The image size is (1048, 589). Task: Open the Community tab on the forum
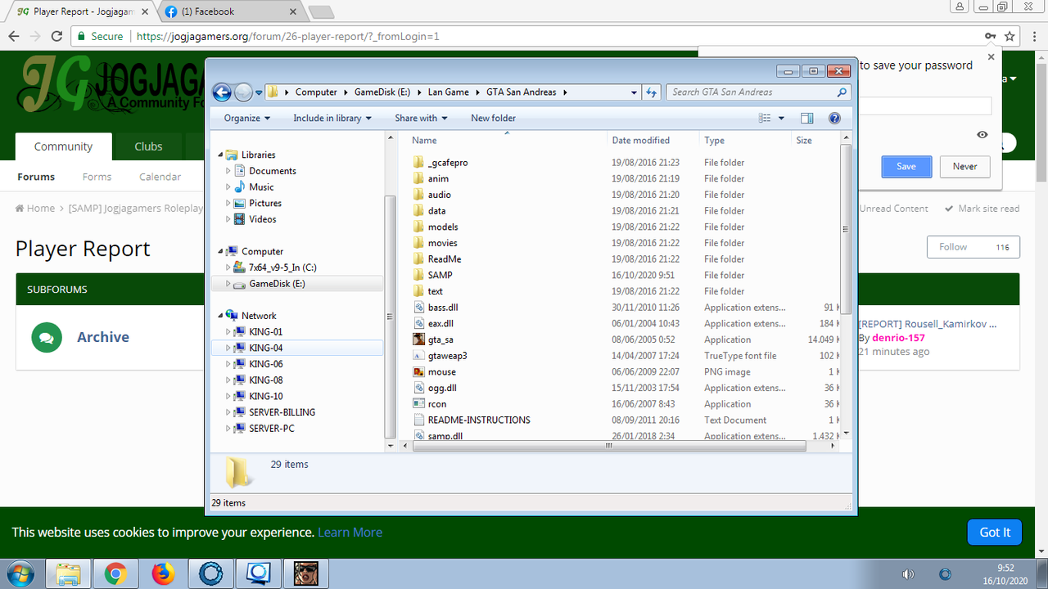pyautogui.click(x=63, y=146)
